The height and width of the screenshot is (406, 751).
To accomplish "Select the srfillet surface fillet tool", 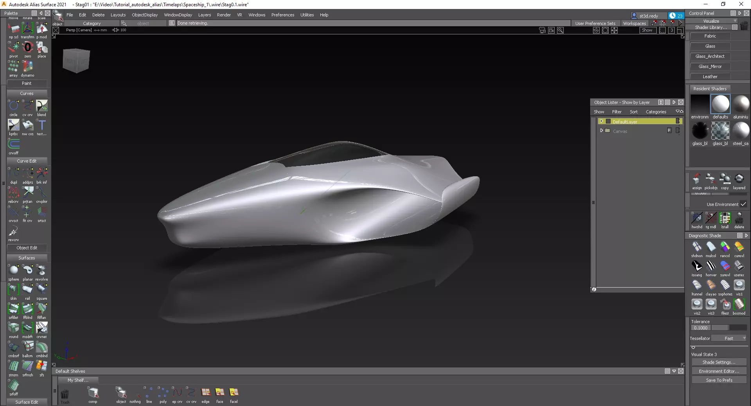I will [14, 309].
